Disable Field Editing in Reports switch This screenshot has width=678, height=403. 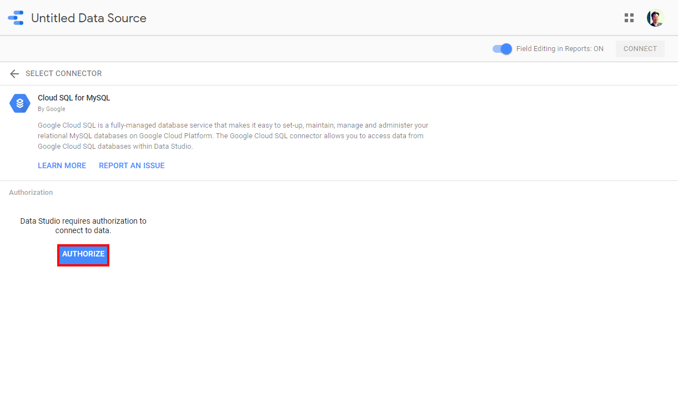(x=502, y=49)
